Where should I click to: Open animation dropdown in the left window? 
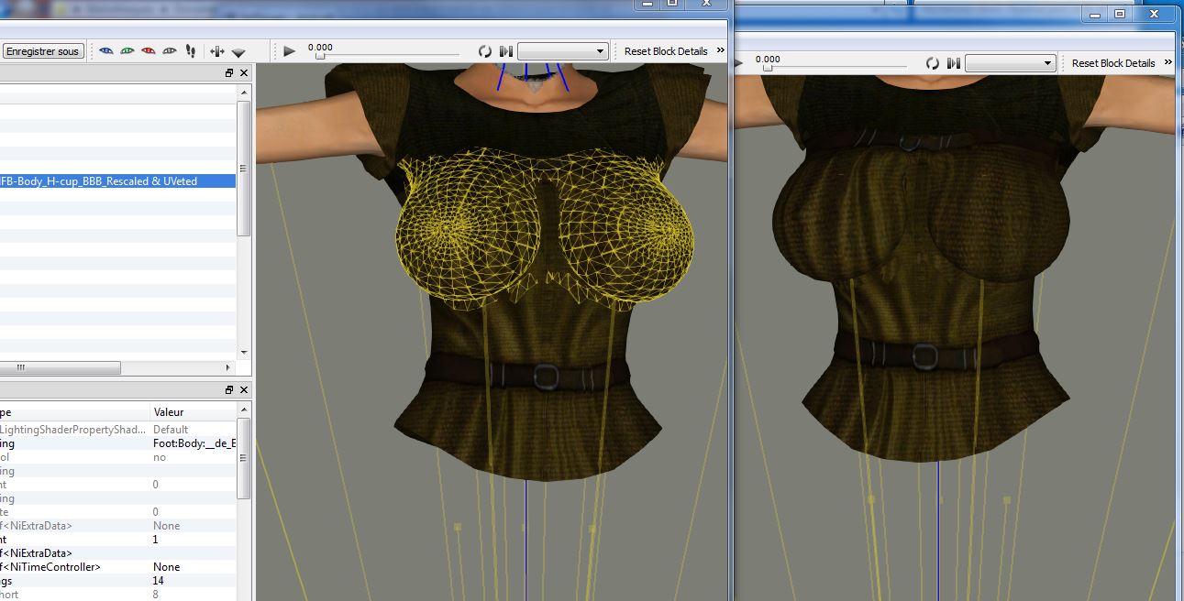563,51
